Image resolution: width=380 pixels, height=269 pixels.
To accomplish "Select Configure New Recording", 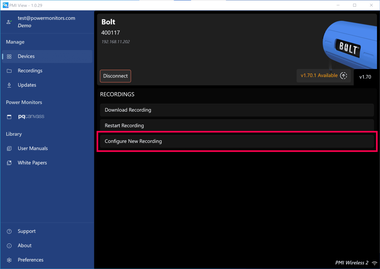I will (x=237, y=141).
